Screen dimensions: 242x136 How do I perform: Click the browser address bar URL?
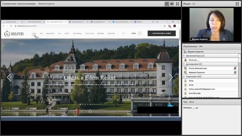point(27,26)
